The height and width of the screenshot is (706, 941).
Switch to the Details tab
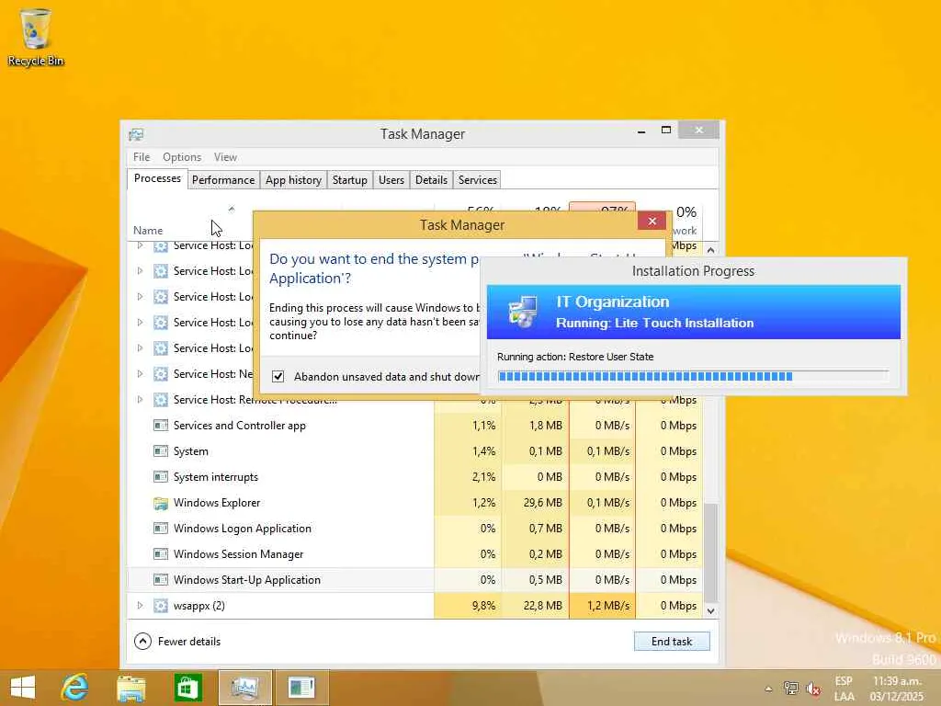tap(432, 180)
